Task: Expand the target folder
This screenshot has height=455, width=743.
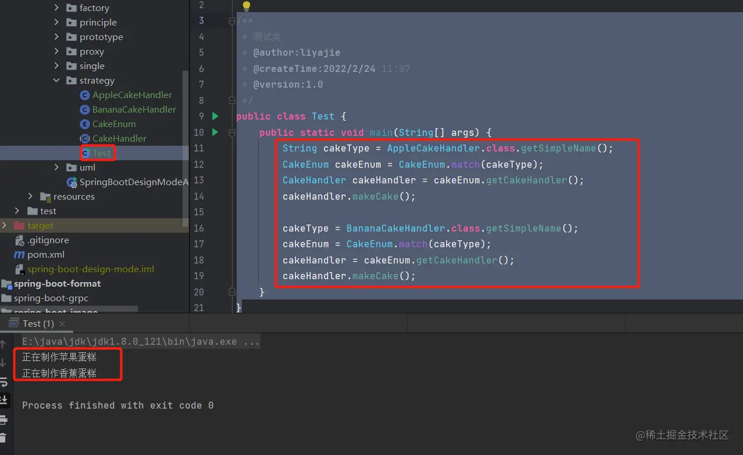Action: click(x=4, y=226)
